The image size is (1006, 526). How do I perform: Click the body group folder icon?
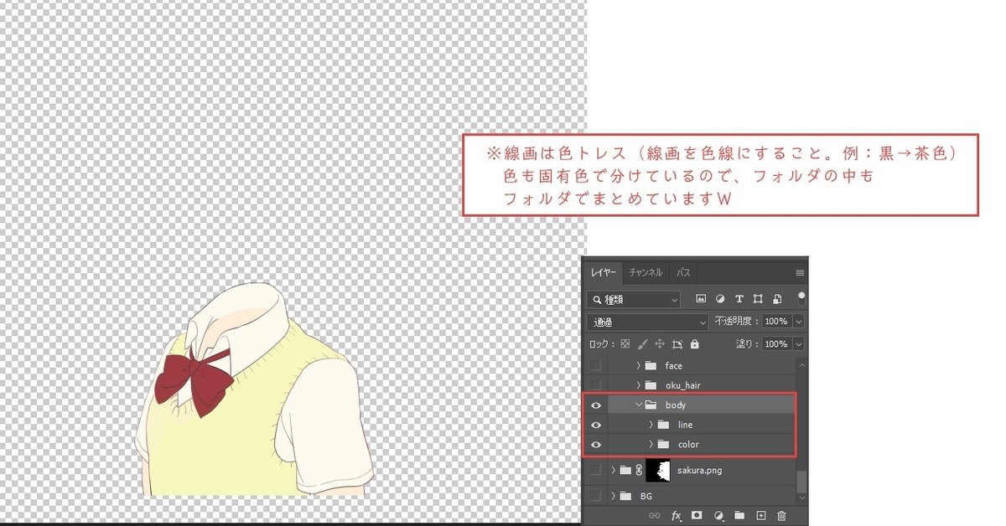(x=650, y=405)
